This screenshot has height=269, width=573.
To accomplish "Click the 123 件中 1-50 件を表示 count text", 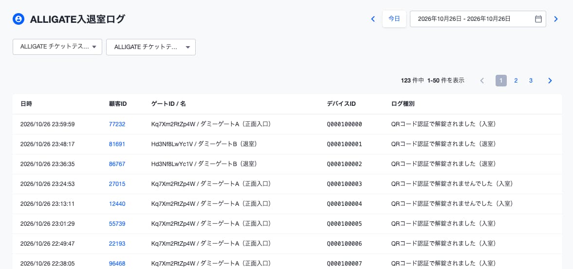I will [433, 81].
